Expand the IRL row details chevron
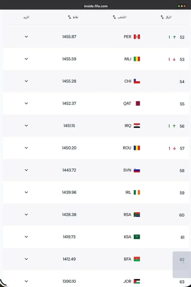Screen dimensions: 191x287 26,192
